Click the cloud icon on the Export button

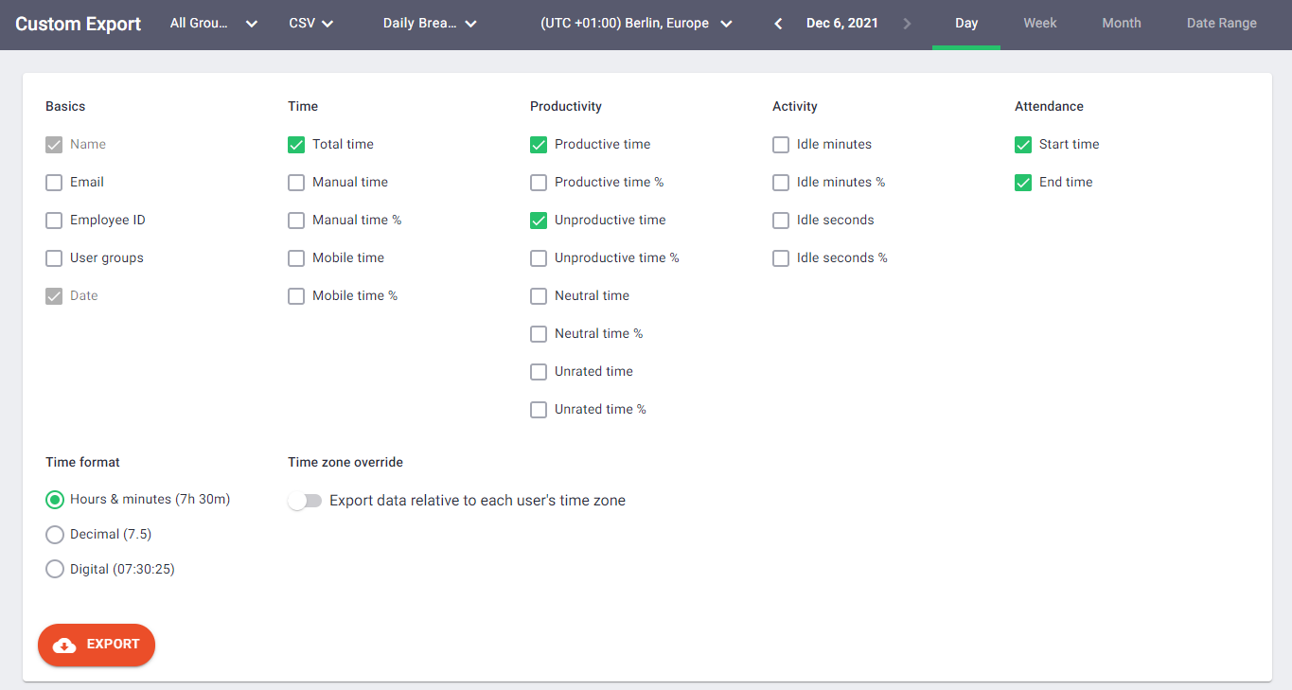[63, 645]
